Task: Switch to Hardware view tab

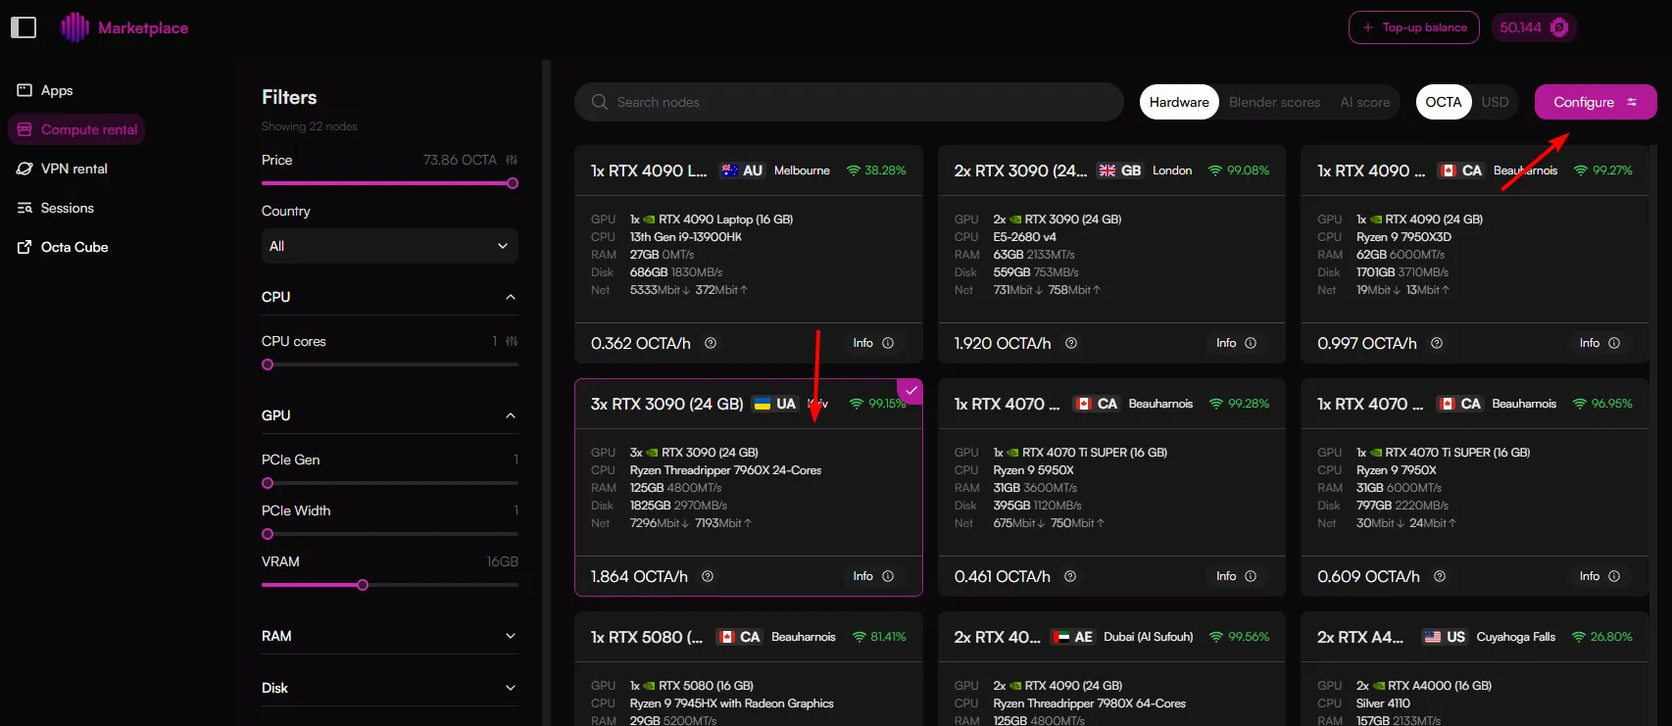Action: [1179, 102]
